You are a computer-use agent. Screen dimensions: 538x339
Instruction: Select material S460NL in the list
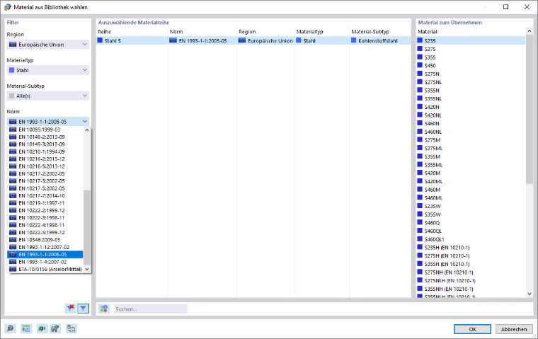click(471, 132)
